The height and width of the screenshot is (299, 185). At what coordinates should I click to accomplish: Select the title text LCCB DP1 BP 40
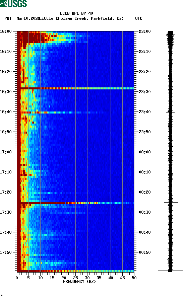pos(76,13)
